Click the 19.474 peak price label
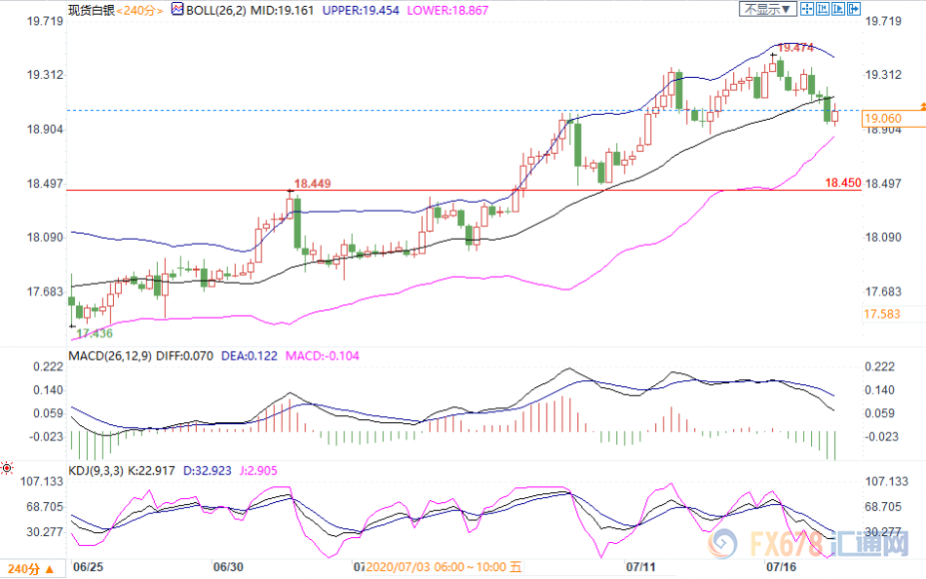The height and width of the screenshot is (579, 926). (x=795, y=47)
